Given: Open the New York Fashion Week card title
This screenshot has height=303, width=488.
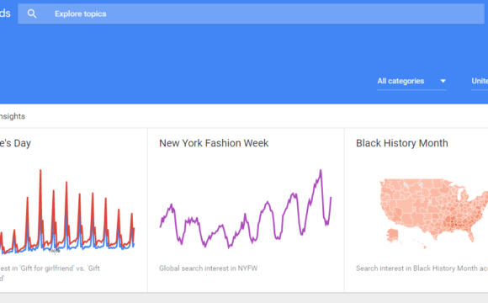Looking at the screenshot, I should [214, 143].
